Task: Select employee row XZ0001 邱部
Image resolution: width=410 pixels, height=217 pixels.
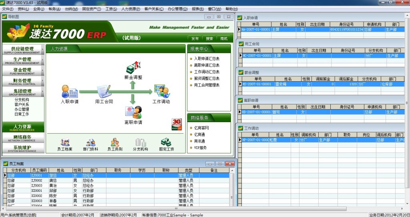Action: click(116, 191)
